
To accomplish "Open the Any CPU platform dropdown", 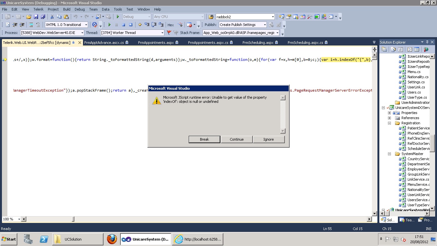I will click(x=202, y=17).
